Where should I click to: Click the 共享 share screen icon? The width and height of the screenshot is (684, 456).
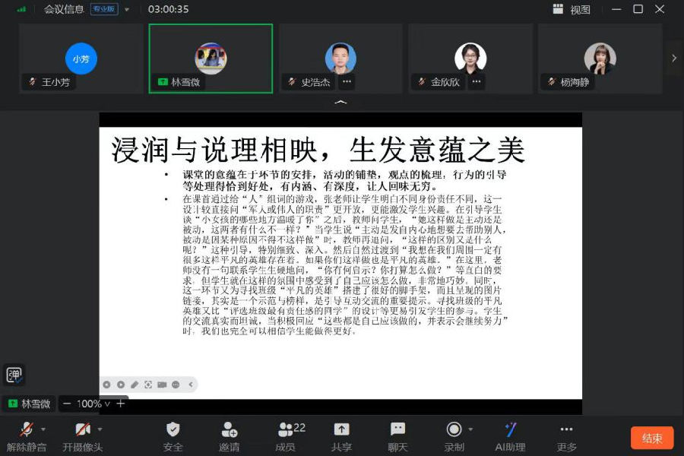point(341,436)
